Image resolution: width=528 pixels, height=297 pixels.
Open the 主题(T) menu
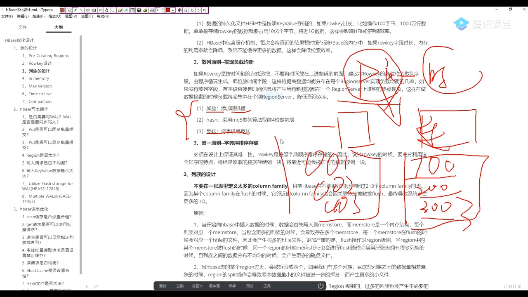pyautogui.click(x=87, y=16)
